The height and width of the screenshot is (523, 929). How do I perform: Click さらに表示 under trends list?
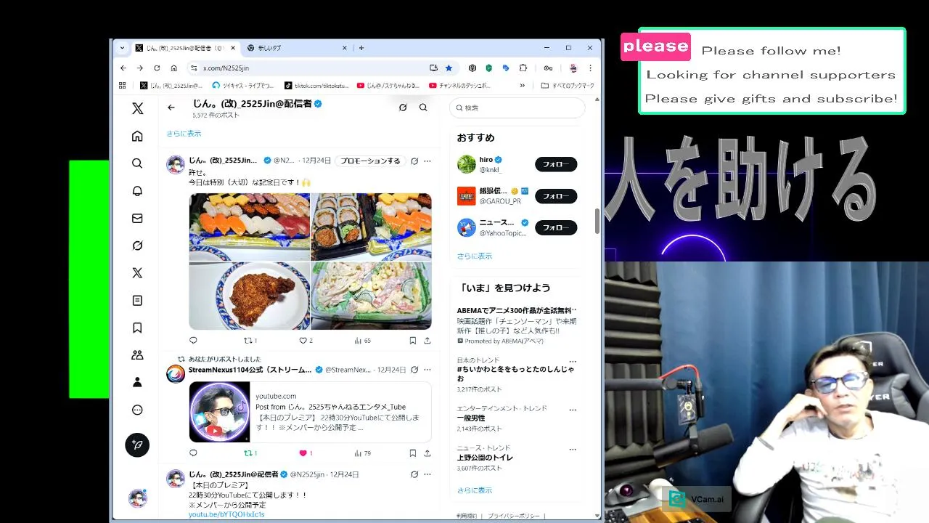[475, 490]
